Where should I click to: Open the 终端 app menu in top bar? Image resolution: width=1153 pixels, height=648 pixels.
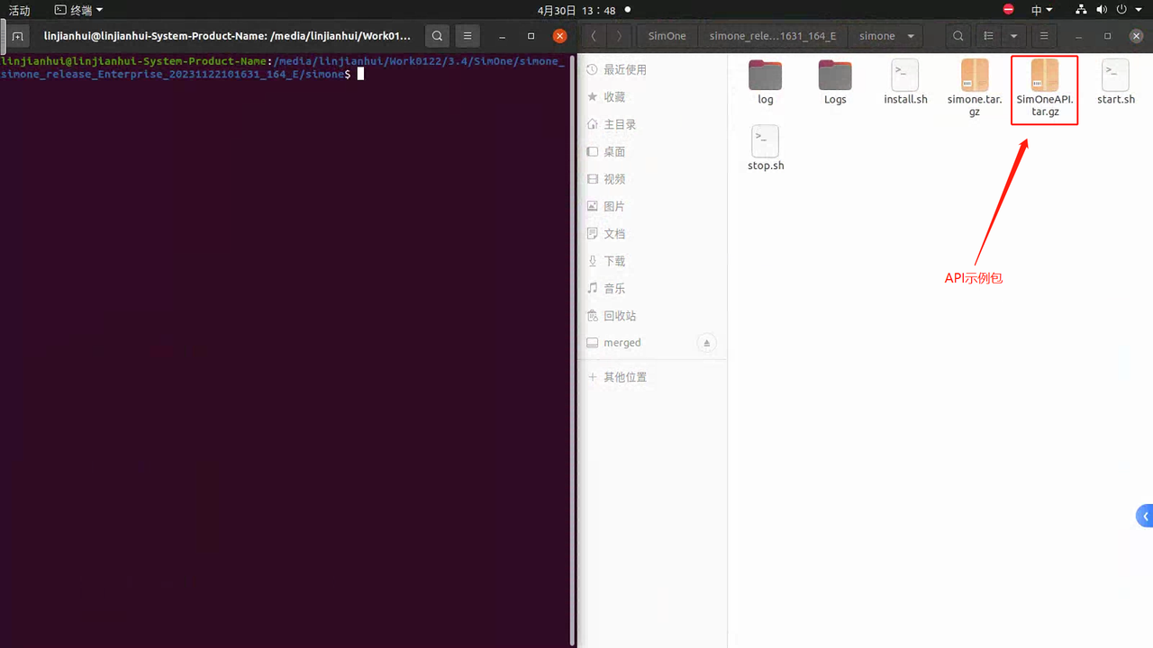coord(78,10)
